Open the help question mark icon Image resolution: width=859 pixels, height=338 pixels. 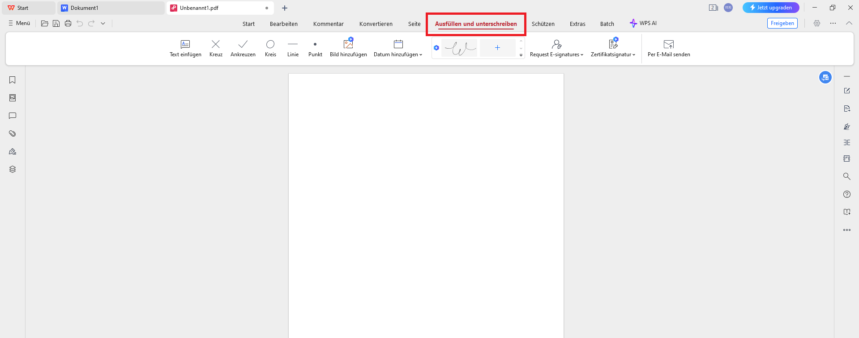pyautogui.click(x=847, y=194)
